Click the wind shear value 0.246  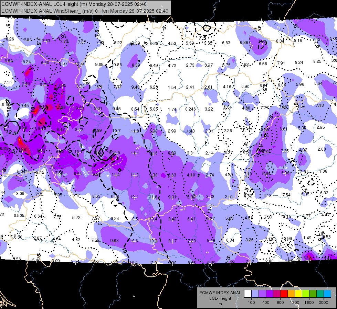point(190,109)
